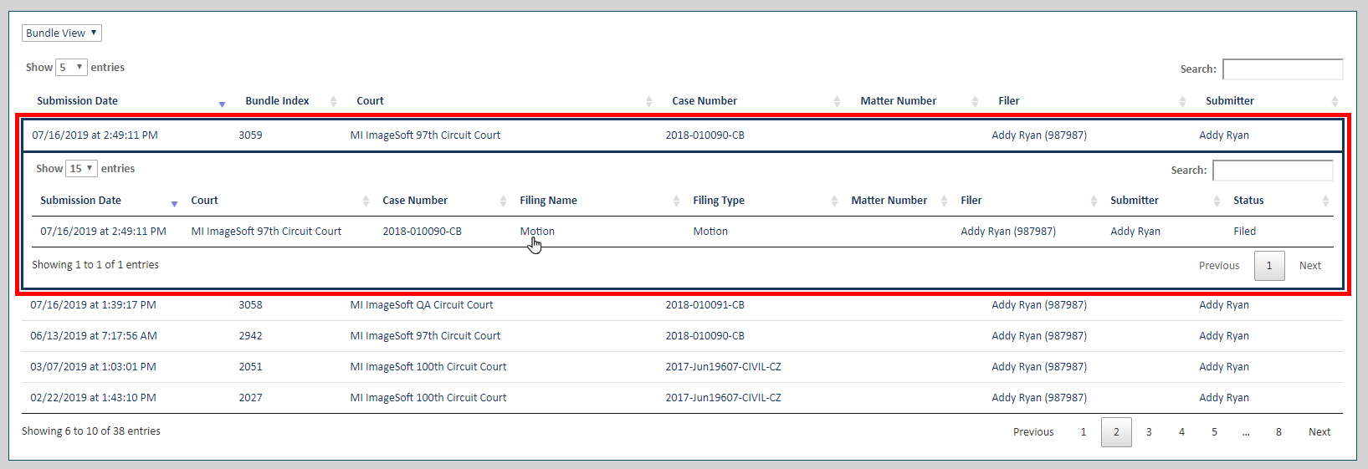Click 06/13/2019 at 7:17:56 AM date
Image resolution: width=1368 pixels, height=469 pixels.
coord(94,336)
